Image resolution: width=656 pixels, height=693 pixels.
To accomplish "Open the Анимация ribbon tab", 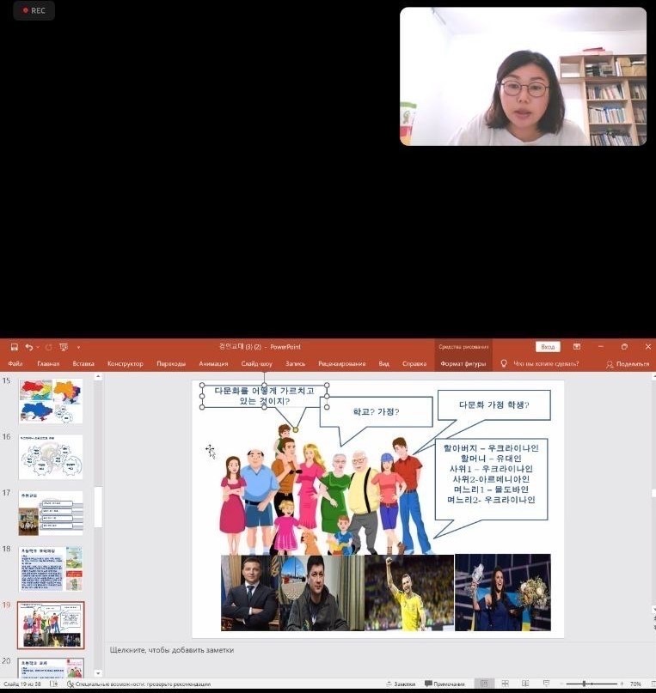I will coord(213,364).
